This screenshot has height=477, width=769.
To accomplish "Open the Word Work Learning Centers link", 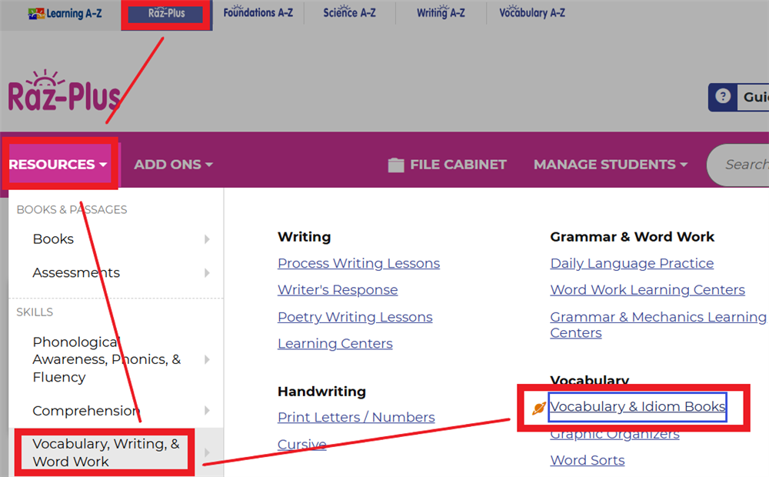I will (x=647, y=290).
